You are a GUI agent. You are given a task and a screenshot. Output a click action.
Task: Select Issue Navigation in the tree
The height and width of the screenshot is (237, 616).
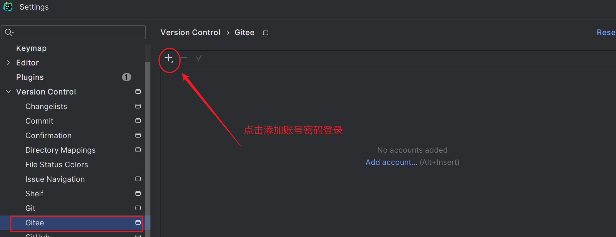(55, 179)
